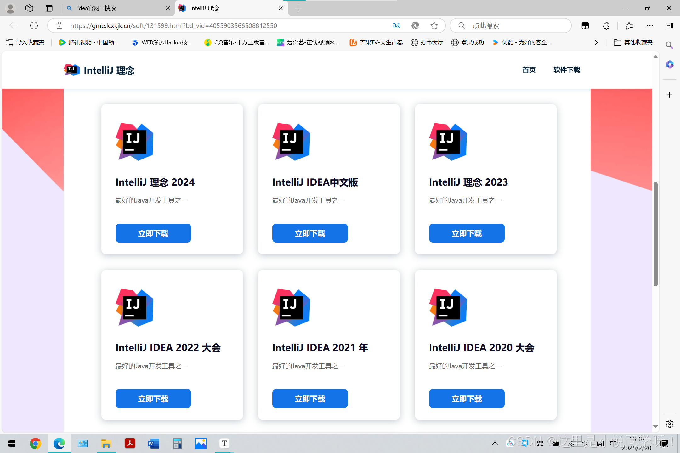The width and height of the screenshot is (680, 453).
Task: Expand the hidden bookmarks chevron
Action: coord(596,42)
